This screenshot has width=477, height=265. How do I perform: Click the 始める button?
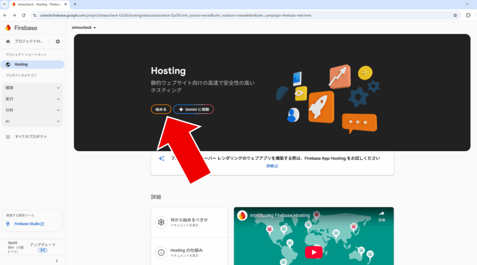point(161,109)
